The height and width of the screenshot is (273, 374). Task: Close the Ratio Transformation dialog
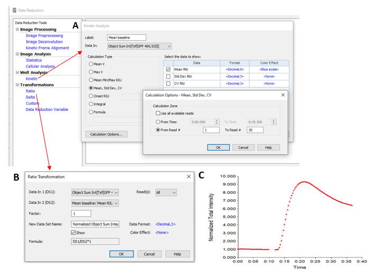[188, 176]
